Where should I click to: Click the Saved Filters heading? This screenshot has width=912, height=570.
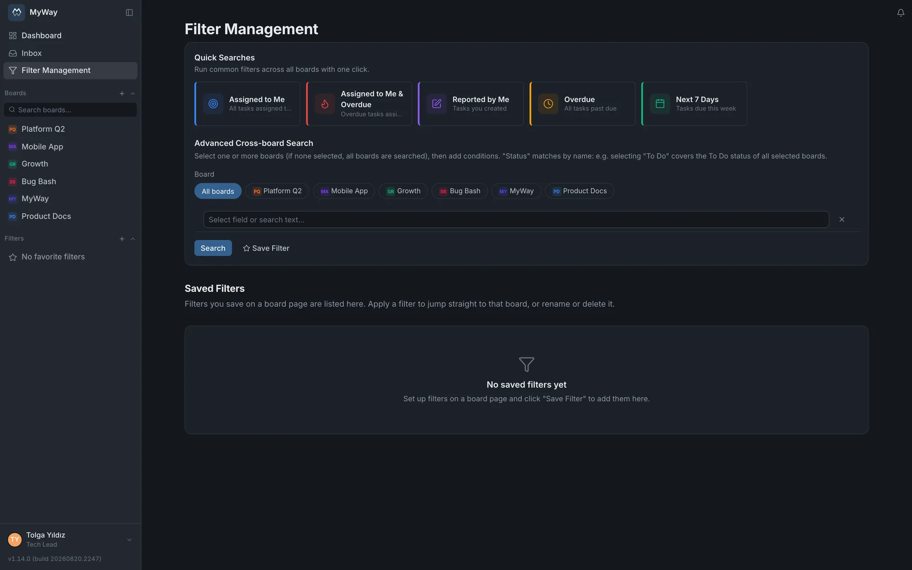[x=215, y=289]
